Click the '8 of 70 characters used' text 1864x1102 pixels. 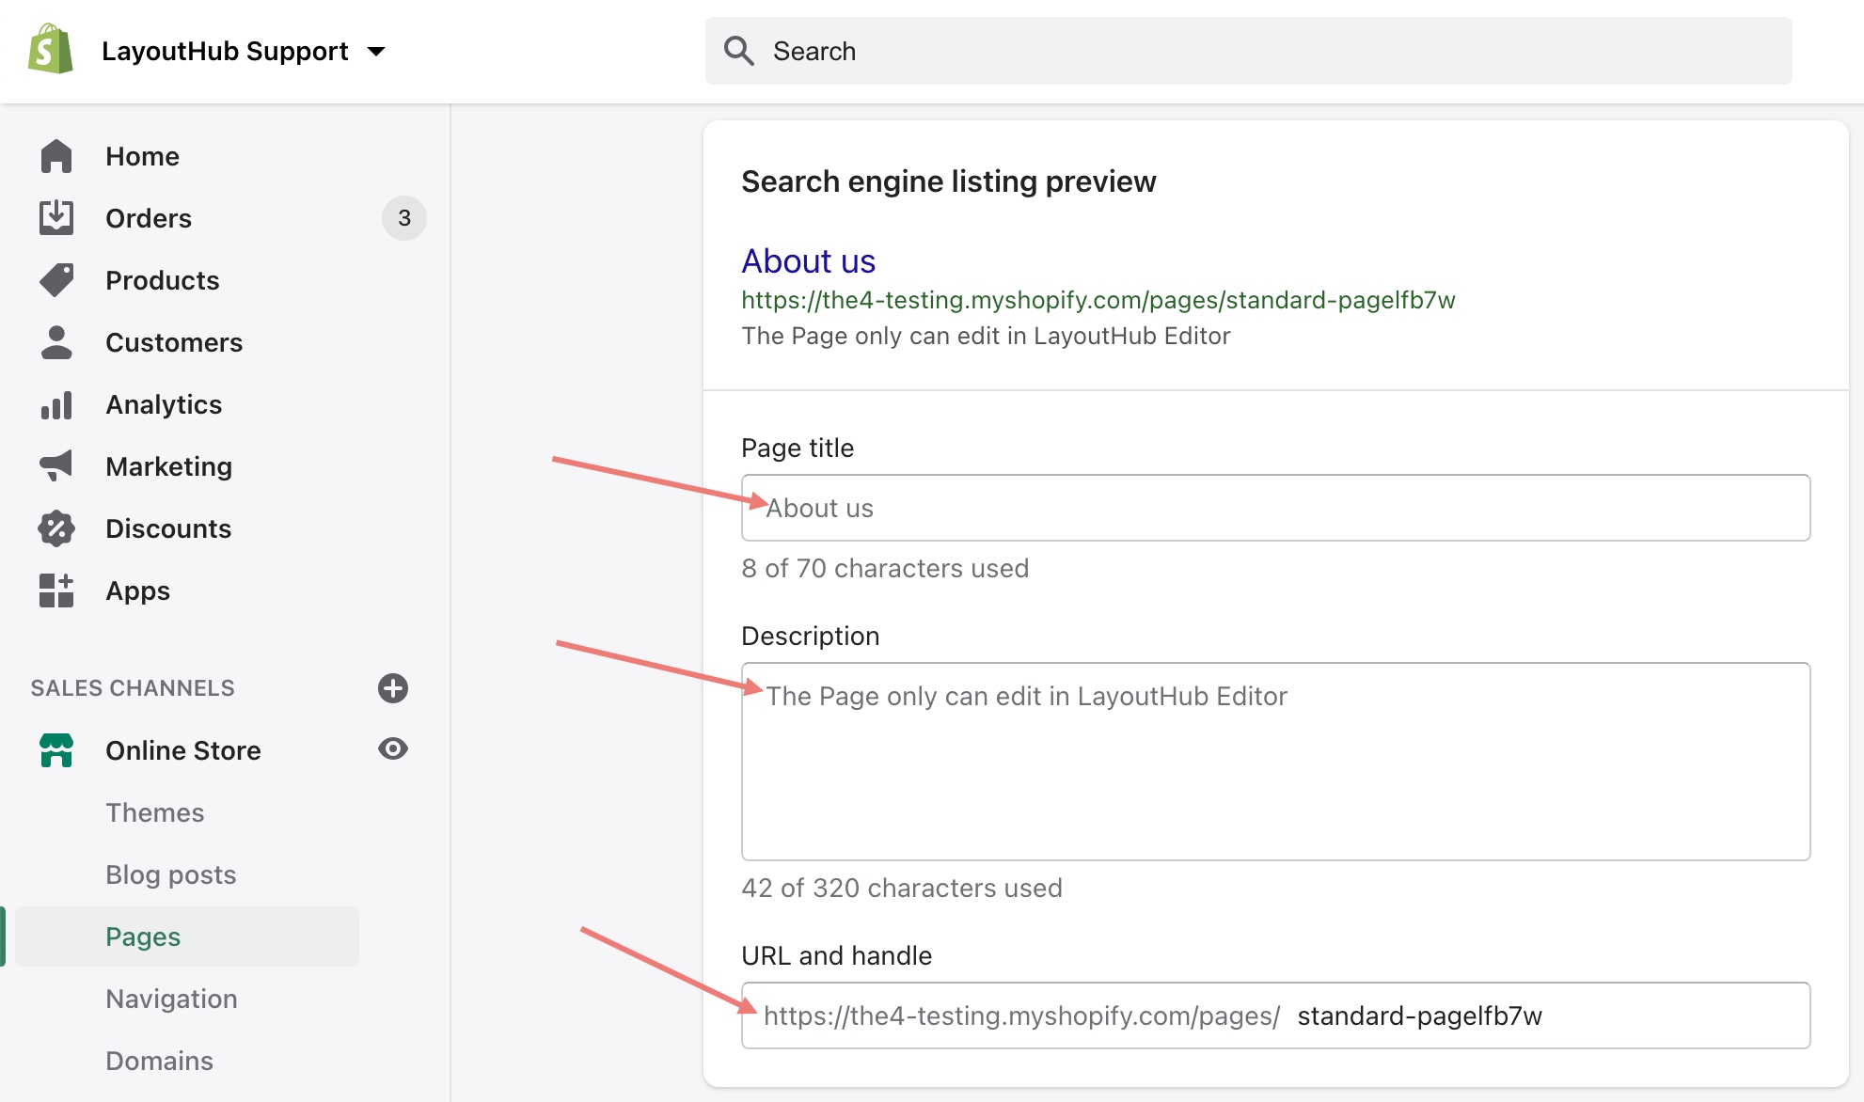(x=885, y=568)
